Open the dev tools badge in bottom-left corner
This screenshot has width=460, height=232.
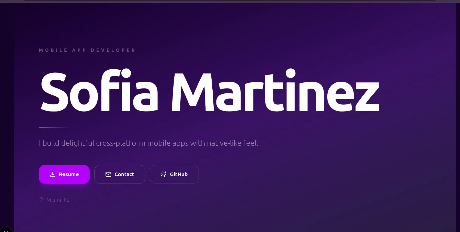pos(6,230)
